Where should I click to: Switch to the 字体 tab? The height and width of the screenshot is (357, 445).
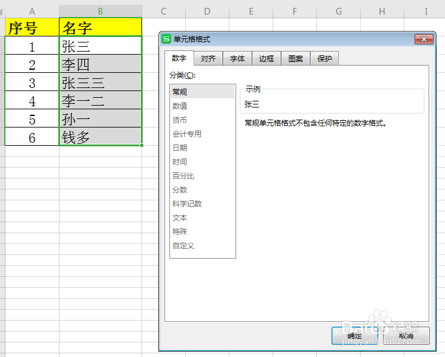237,58
